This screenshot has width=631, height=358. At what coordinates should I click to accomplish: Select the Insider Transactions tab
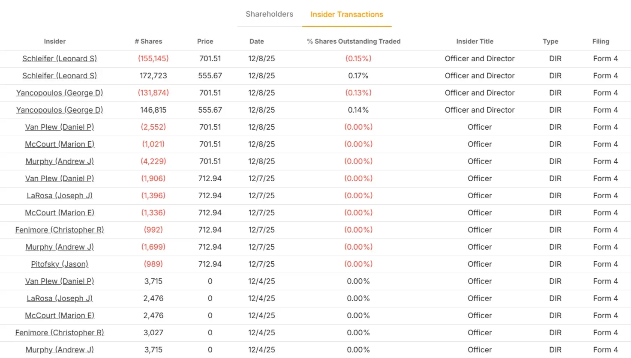(x=346, y=15)
